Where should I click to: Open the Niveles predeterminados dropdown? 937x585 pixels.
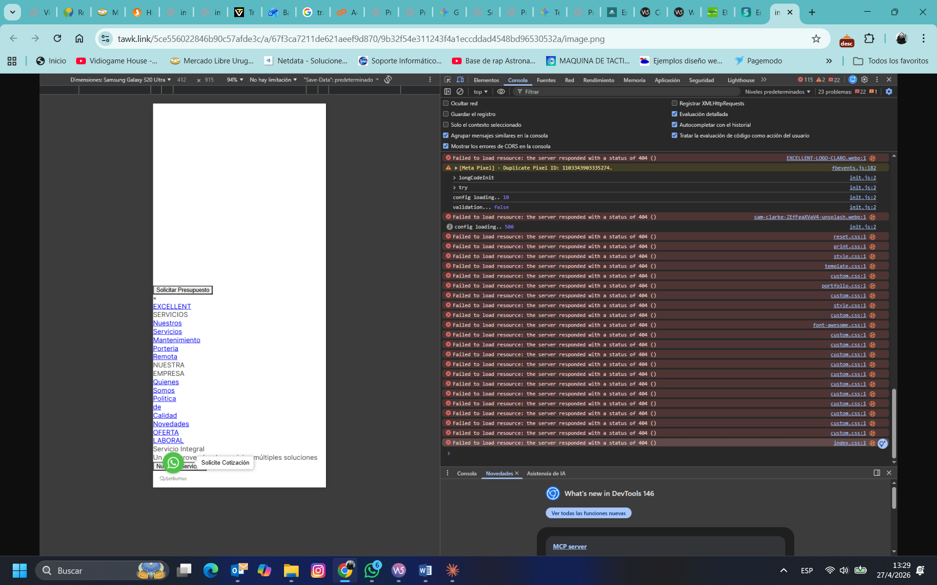coord(777,92)
